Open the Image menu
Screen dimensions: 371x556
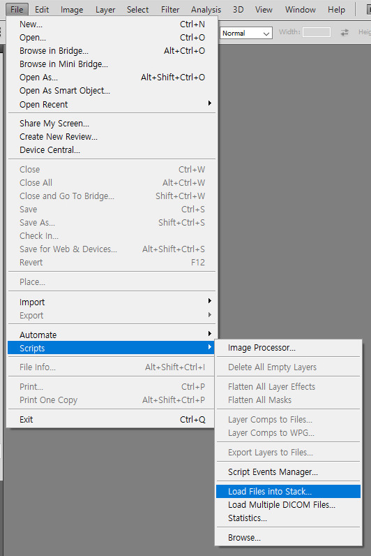[x=72, y=10]
